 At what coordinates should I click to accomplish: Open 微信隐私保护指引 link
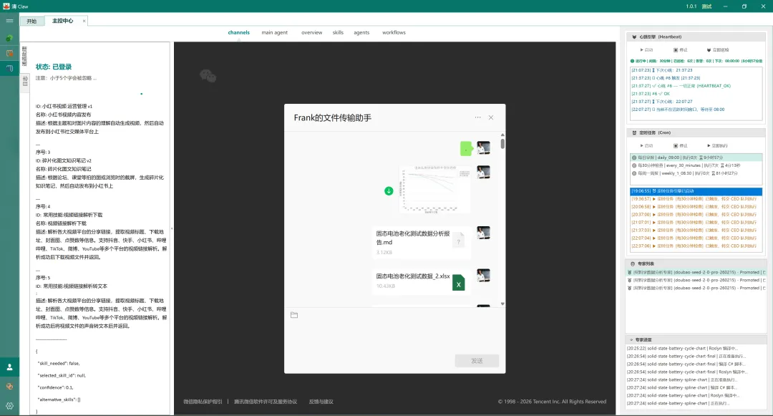(x=203, y=402)
